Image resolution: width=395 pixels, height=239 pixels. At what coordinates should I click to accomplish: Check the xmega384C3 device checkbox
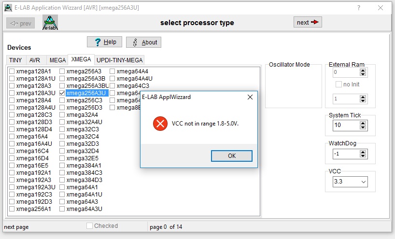62,173
